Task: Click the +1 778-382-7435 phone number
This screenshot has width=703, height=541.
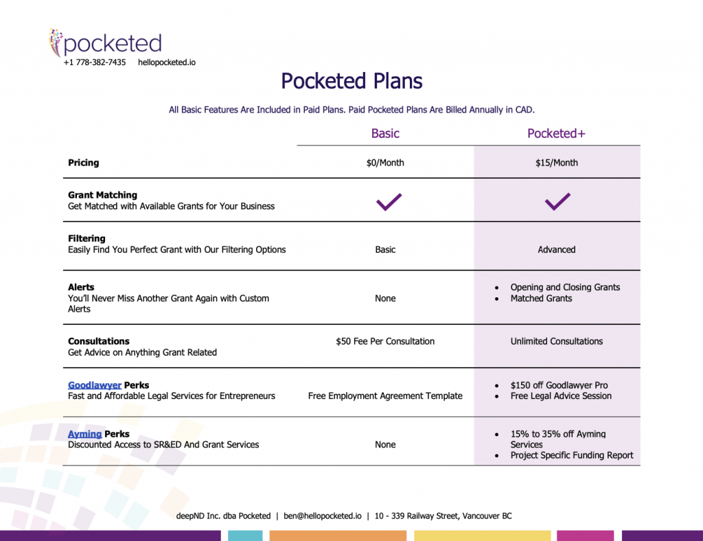Action: pyautogui.click(x=95, y=62)
